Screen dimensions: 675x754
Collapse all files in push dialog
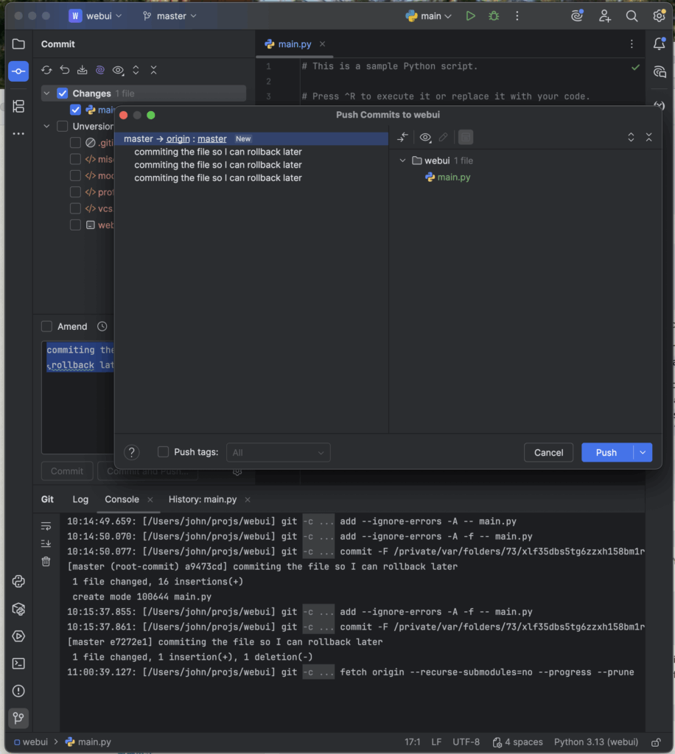point(649,138)
